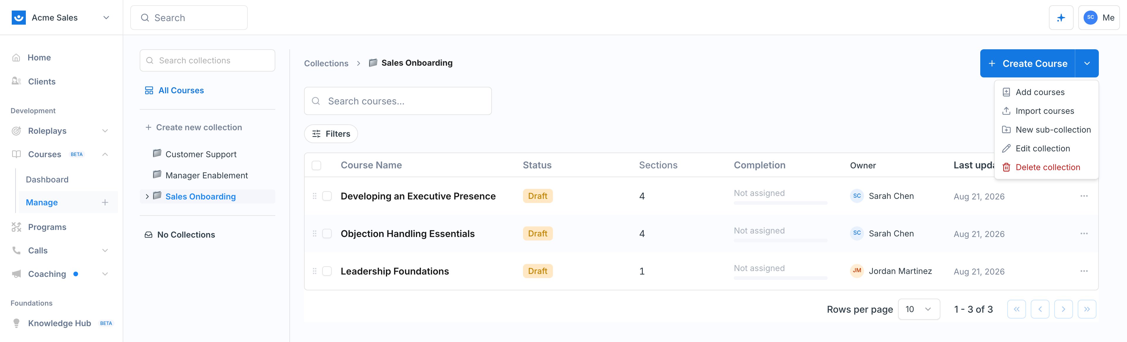The height and width of the screenshot is (342, 1127).
Task: Open the Acme Sales workspace dropdown
Action: coord(106,18)
